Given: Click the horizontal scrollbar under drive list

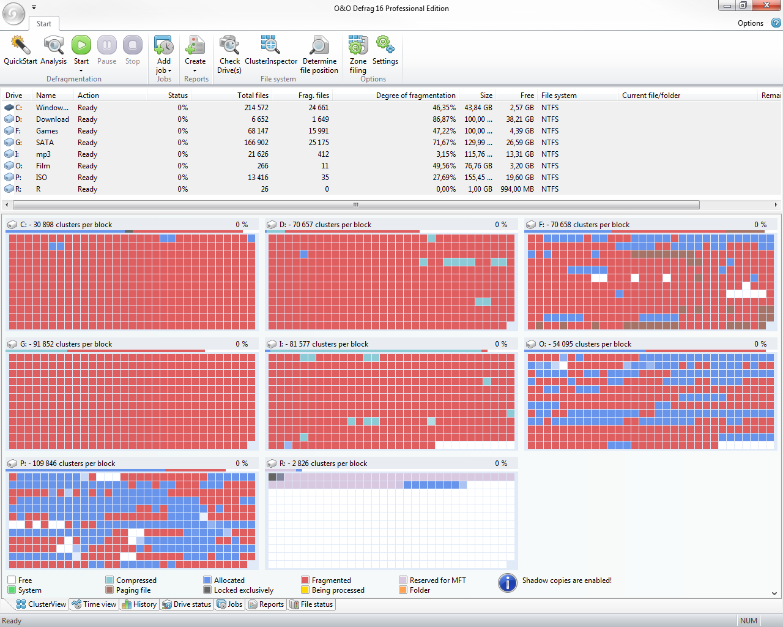Looking at the screenshot, I should pos(356,205).
